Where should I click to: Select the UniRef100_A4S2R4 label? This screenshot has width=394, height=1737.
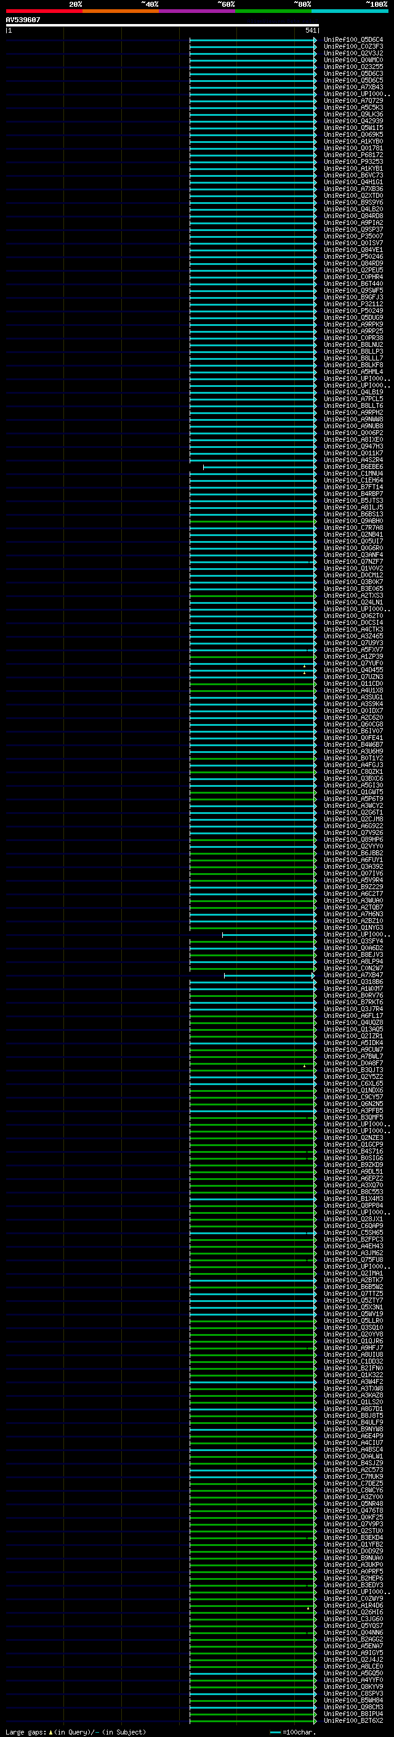click(x=353, y=460)
